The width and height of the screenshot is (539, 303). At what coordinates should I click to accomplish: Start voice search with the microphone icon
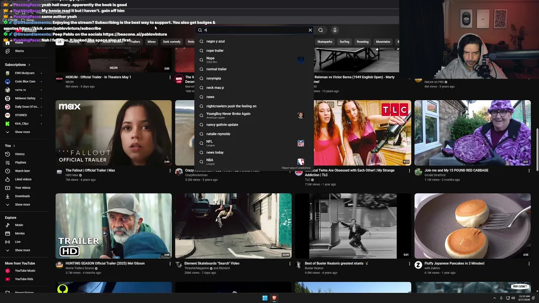click(335, 30)
